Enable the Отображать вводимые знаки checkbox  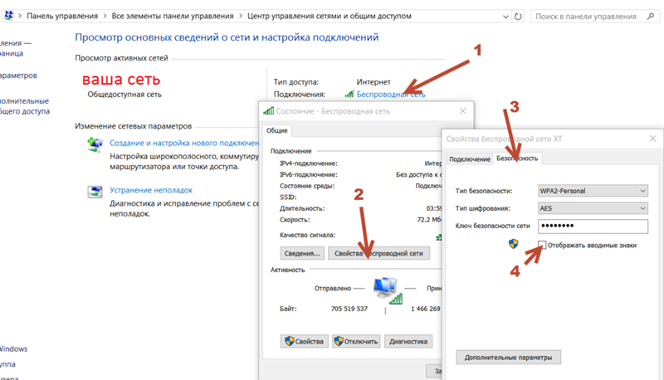[x=542, y=245]
